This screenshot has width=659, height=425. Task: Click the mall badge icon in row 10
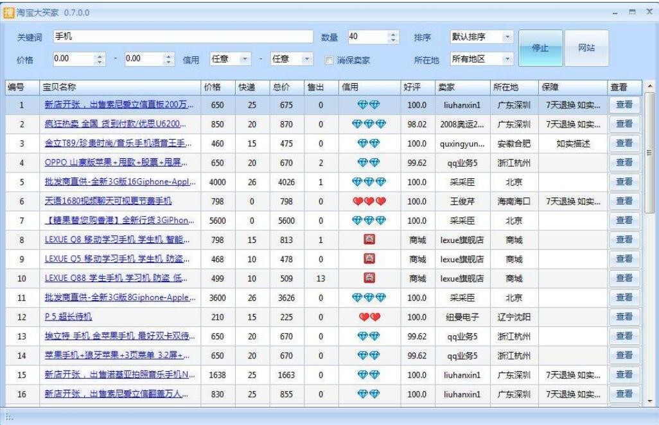[369, 278]
